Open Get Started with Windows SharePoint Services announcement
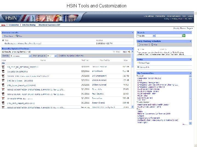This screenshot has height=147, width=197. [x=23, y=43]
